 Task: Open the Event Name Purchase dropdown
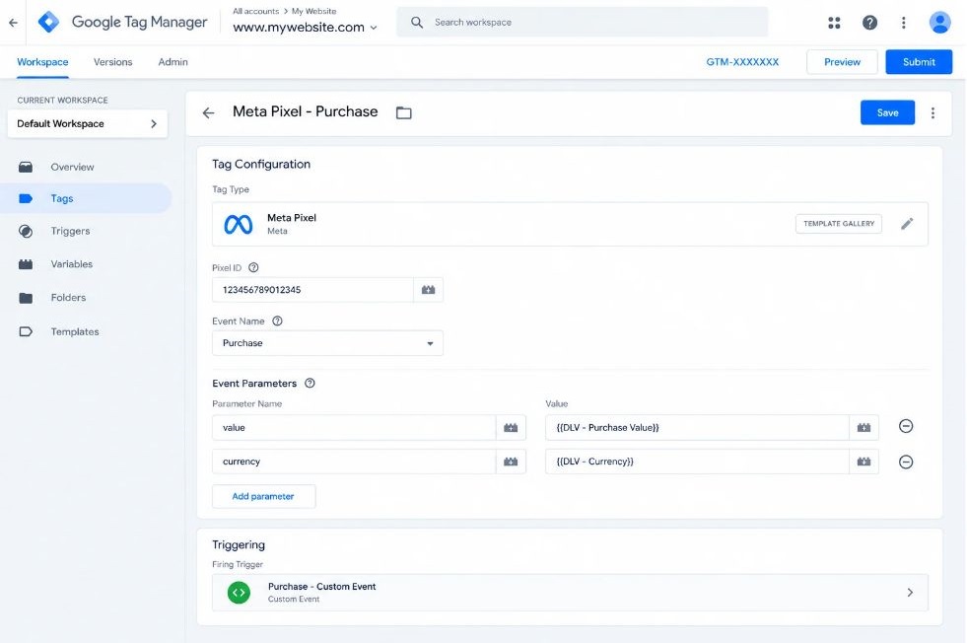pos(327,343)
